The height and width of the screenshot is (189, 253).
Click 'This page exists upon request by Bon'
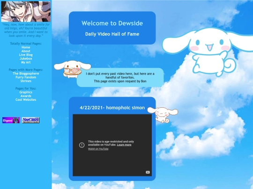(120, 81)
